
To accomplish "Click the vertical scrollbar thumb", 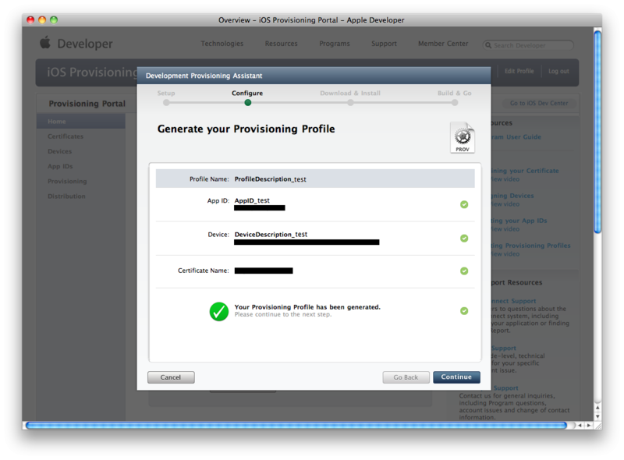I will [597, 132].
